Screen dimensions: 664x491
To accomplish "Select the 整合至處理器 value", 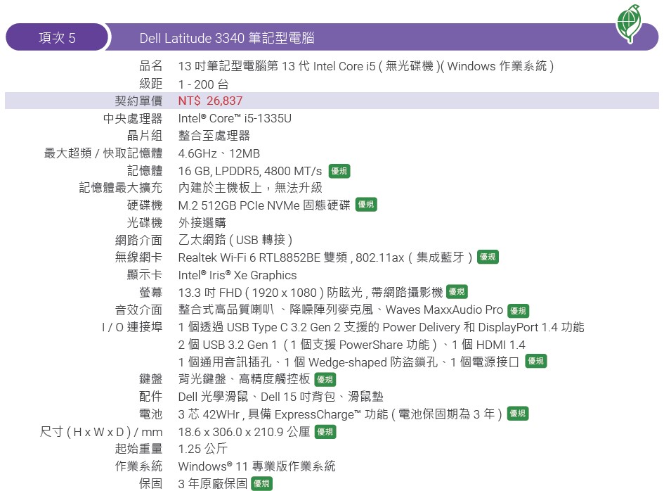I will pos(214,136).
